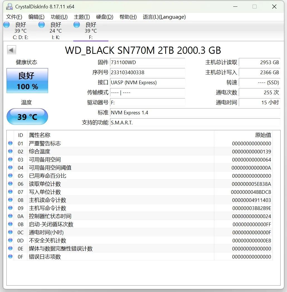The width and height of the screenshot is (287, 292).
Task: Click 主机总计写入 value 2366 GB
Action: [x=260, y=72]
